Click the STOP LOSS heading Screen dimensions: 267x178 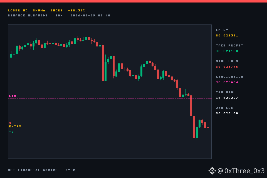[227, 61]
